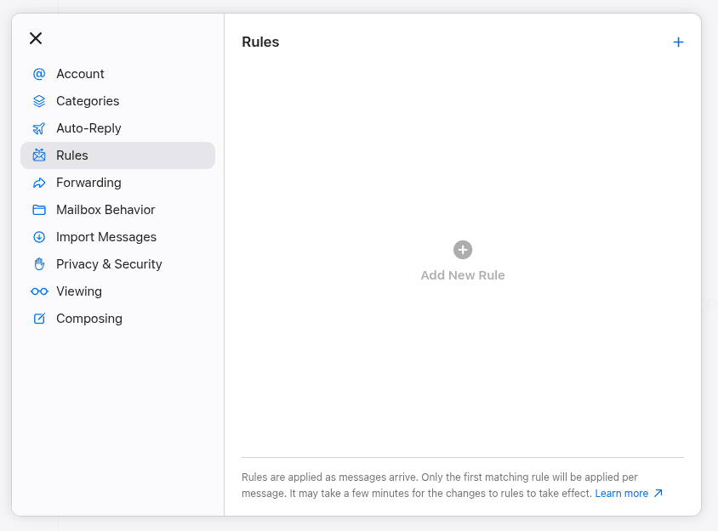The image size is (718, 531).
Task: Open the Account settings section
Action: point(117,74)
